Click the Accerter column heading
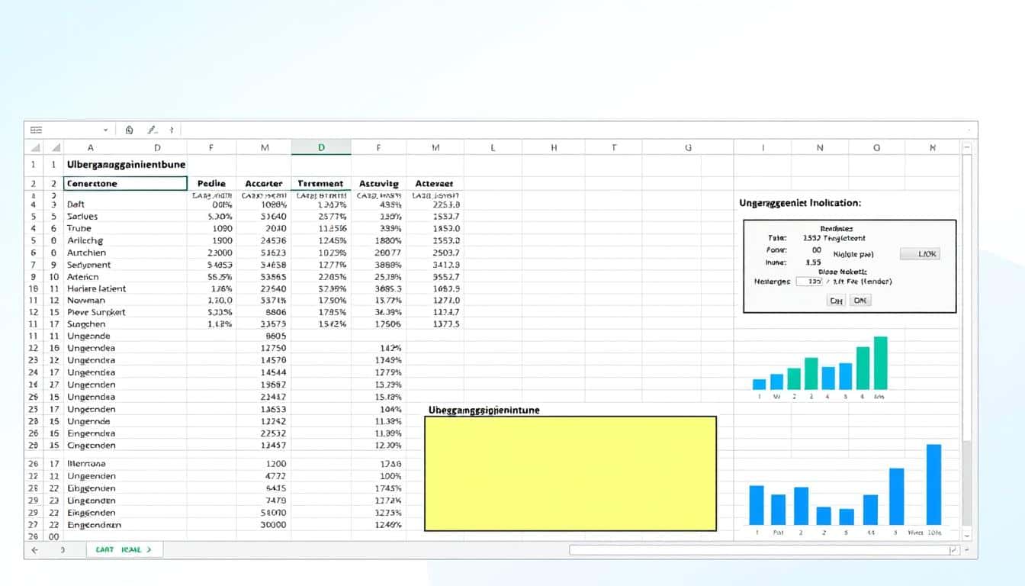 click(x=264, y=184)
